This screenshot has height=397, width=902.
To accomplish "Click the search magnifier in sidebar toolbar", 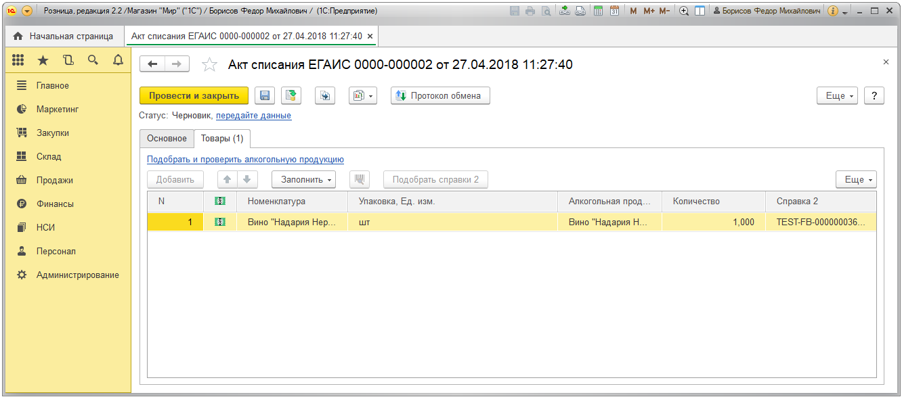I will tap(93, 60).
